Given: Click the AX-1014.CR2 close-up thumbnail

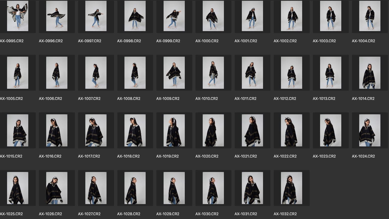Looking at the screenshot, I should [370, 73].
